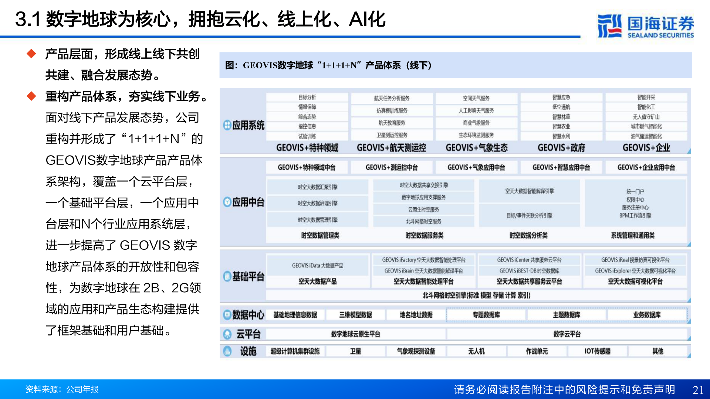Click the 卫星 cell in 设施 row
710x399 pixels.
tap(356, 351)
